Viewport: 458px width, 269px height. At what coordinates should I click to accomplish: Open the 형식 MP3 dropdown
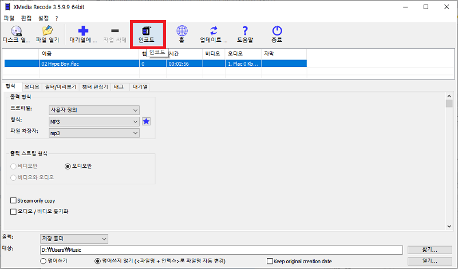(94, 121)
